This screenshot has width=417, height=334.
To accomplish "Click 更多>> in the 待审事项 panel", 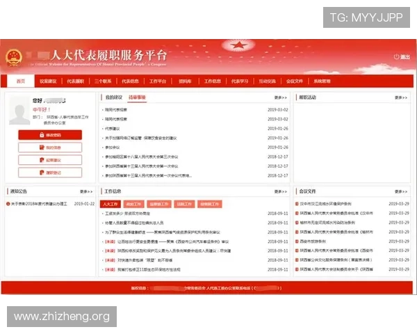I will [x=281, y=97].
